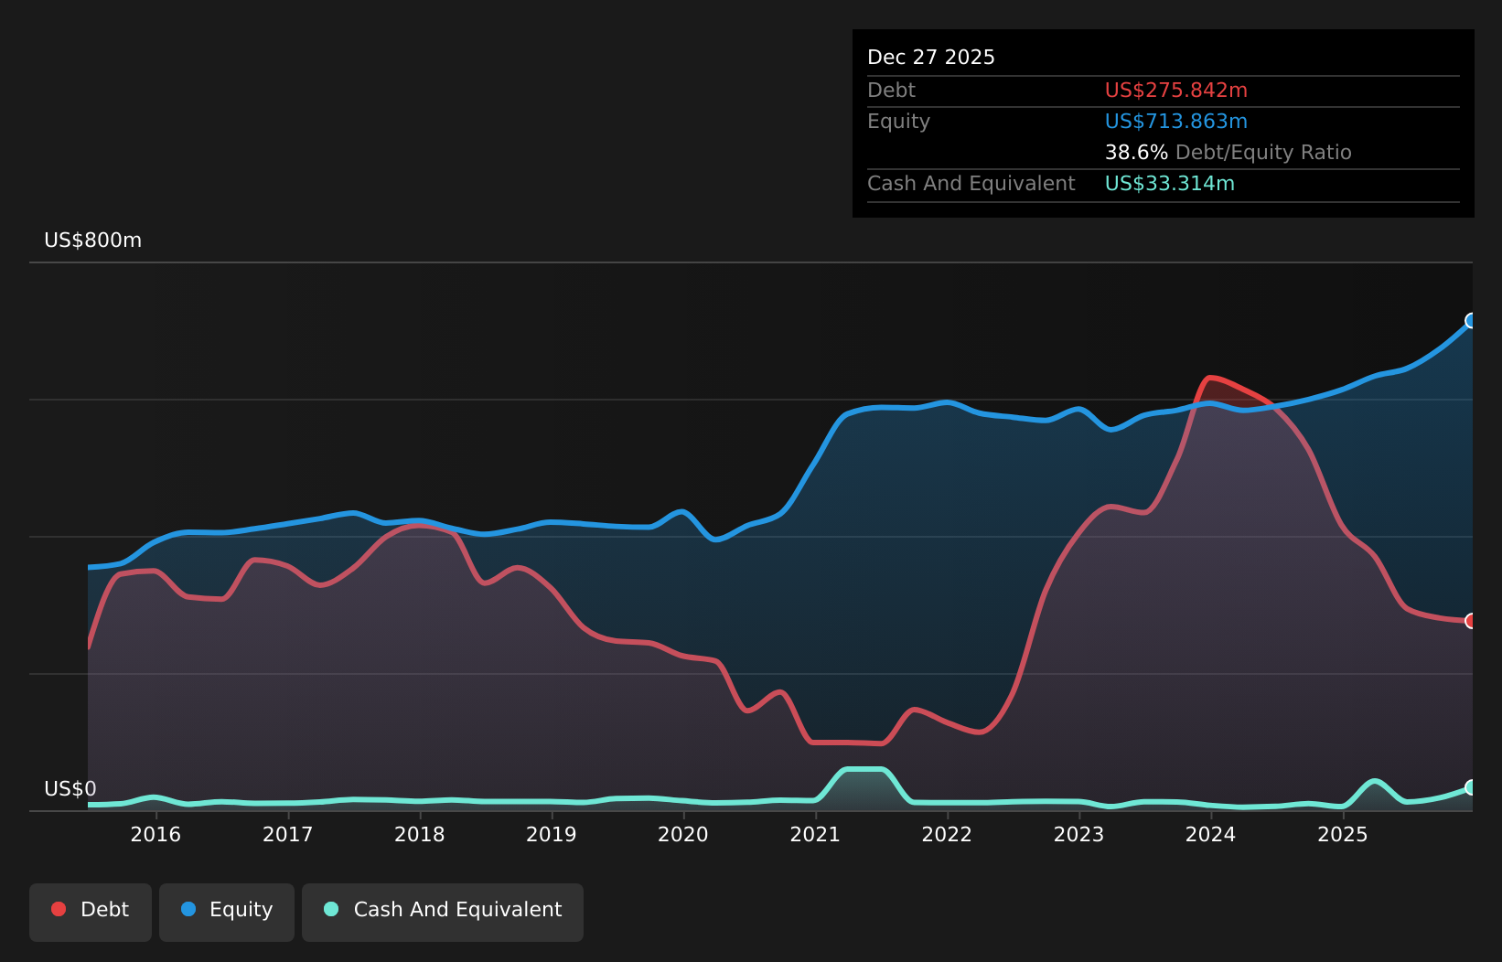Image resolution: width=1502 pixels, height=962 pixels.
Task: Click the Dec 27 2025 tooltip date
Action: click(x=931, y=58)
